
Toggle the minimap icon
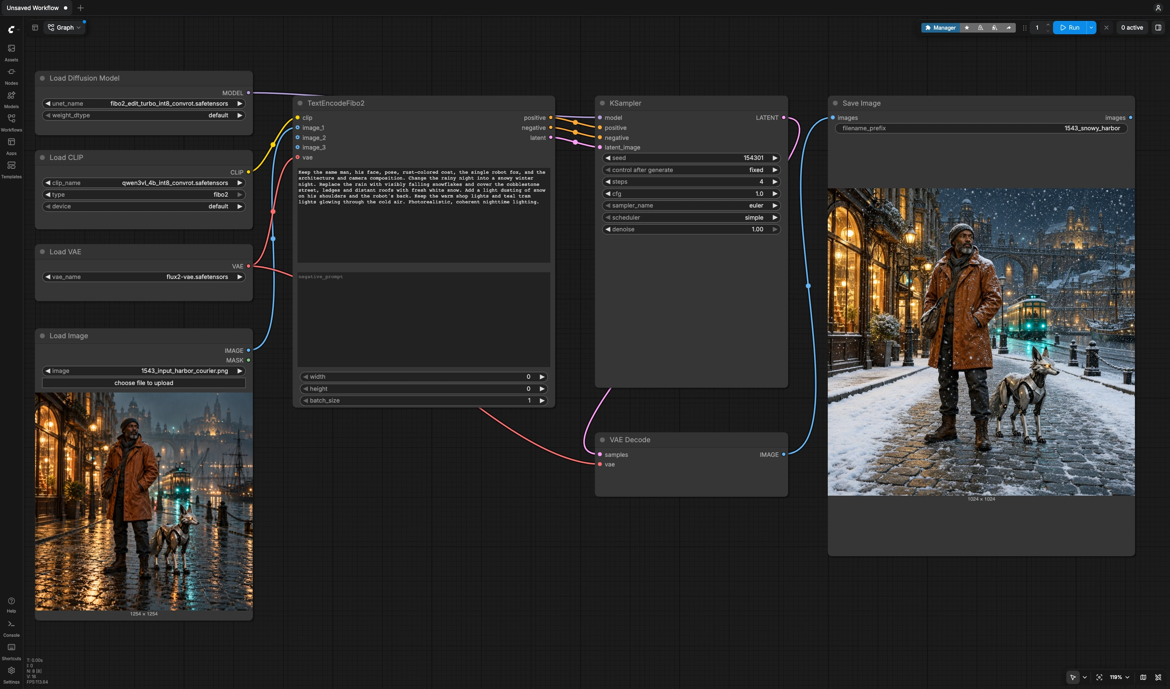[1143, 677]
